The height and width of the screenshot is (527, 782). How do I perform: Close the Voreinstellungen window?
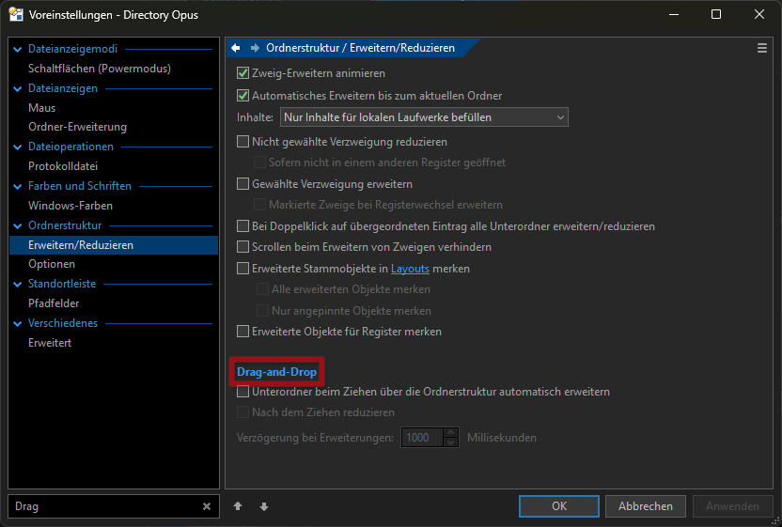click(759, 14)
